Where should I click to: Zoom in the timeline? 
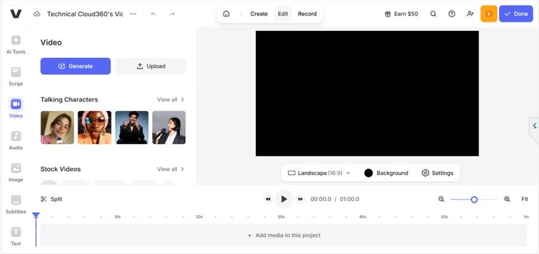coord(507,199)
